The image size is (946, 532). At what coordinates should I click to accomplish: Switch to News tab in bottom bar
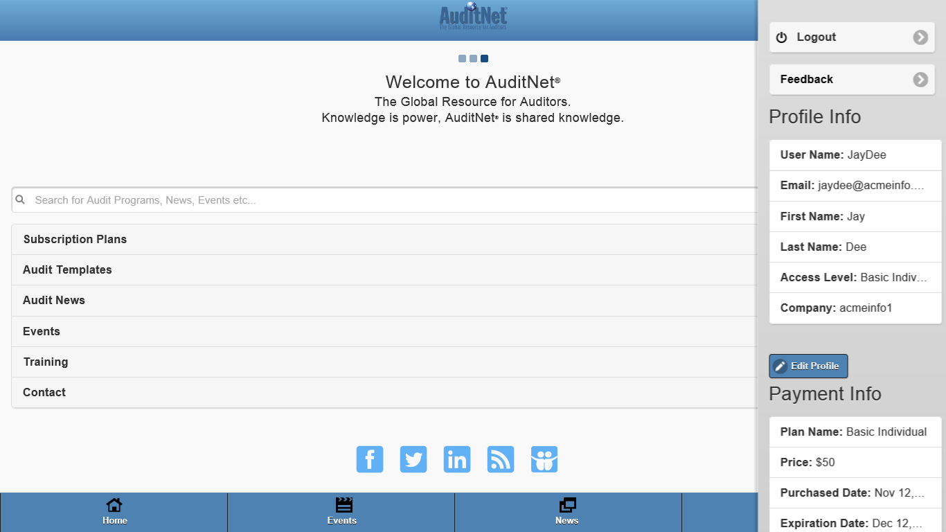pyautogui.click(x=567, y=512)
